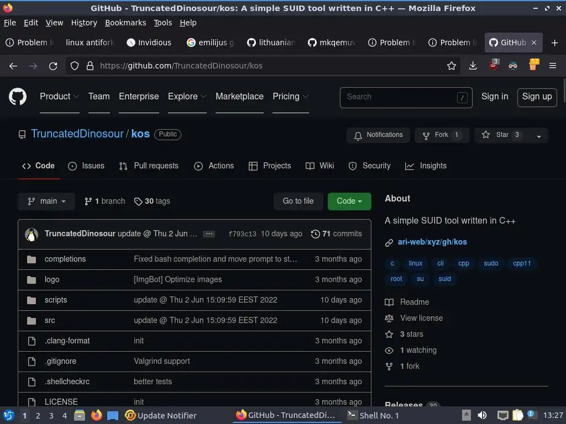
Task: Click the Sign in link
Action: click(x=495, y=97)
